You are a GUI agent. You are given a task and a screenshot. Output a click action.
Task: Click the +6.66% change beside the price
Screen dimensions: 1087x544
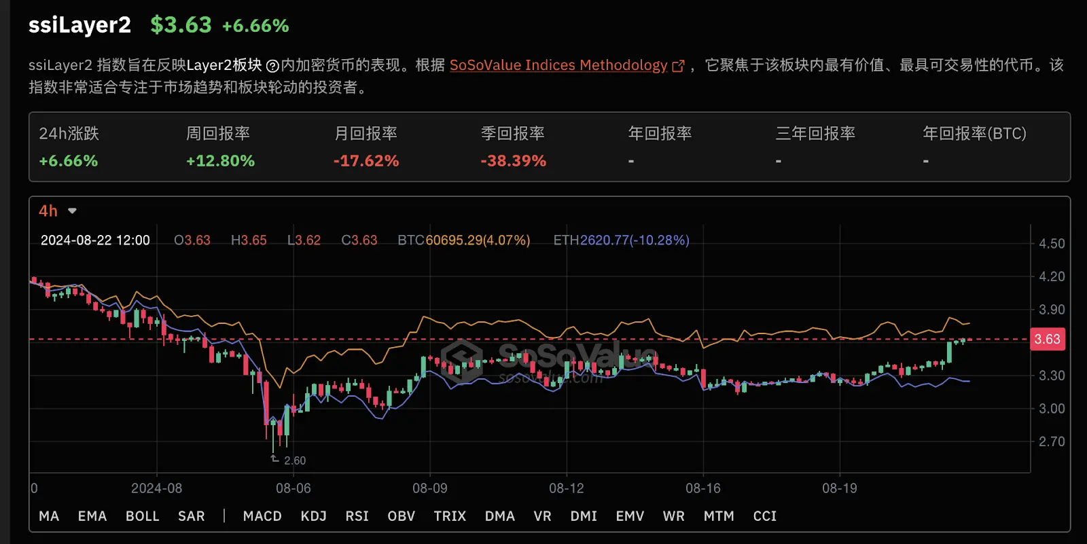255,26
